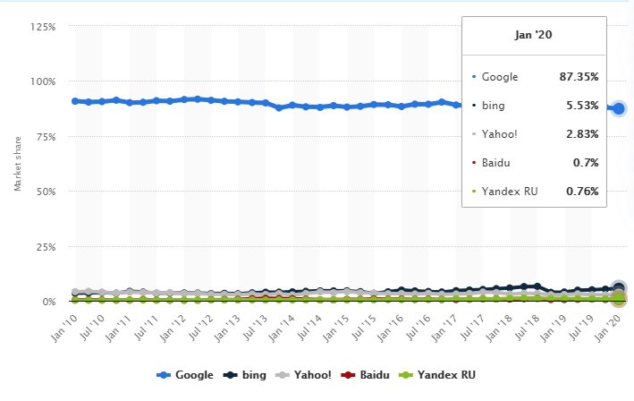
Task: Toggle the Google series in the legend
Action: 186,375
